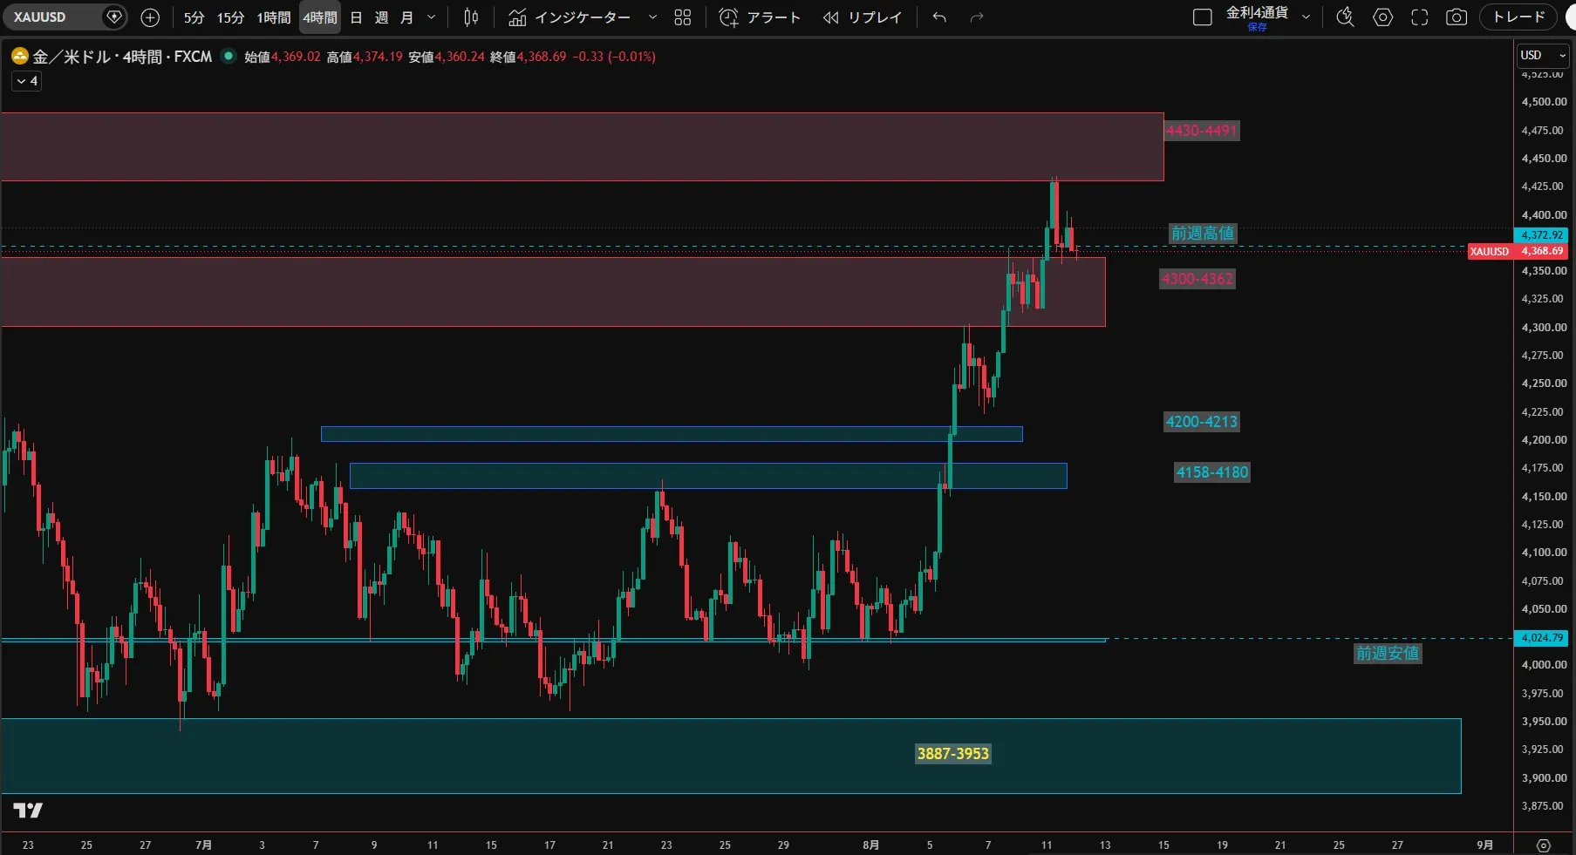Expand the timeframe list chevron
The image size is (1576, 855).
pyautogui.click(x=431, y=17)
